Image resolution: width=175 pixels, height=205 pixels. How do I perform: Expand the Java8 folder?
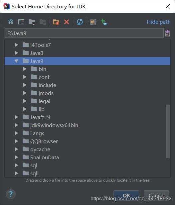pos(16,53)
